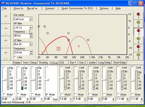Mute output channel 3

point(90,95)
